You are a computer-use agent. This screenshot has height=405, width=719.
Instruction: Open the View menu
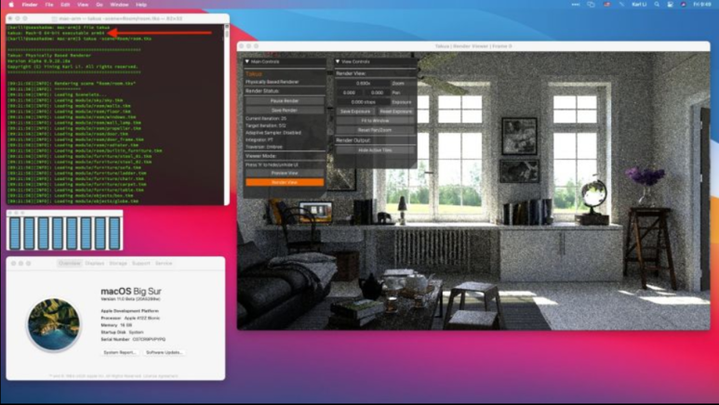pyautogui.click(x=83, y=5)
